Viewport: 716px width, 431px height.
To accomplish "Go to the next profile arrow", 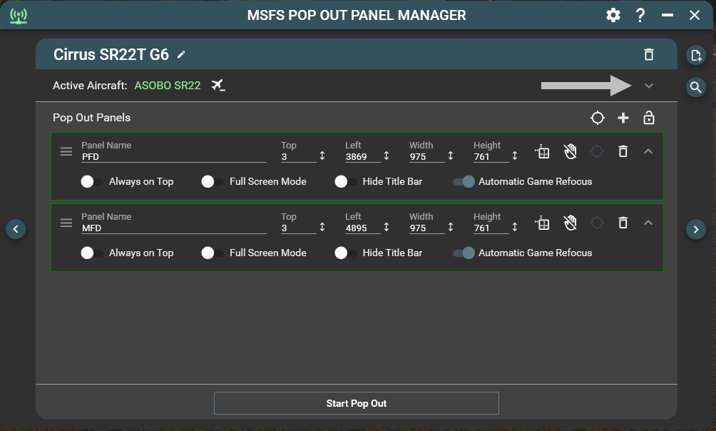I will pyautogui.click(x=695, y=229).
